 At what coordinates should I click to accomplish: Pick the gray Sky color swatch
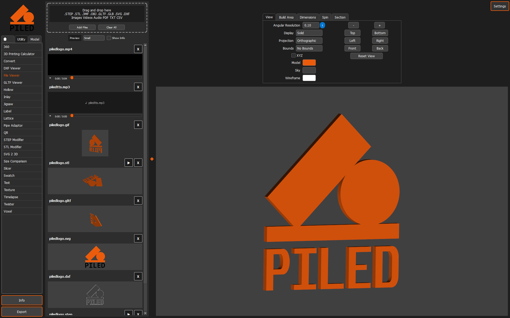(309, 70)
